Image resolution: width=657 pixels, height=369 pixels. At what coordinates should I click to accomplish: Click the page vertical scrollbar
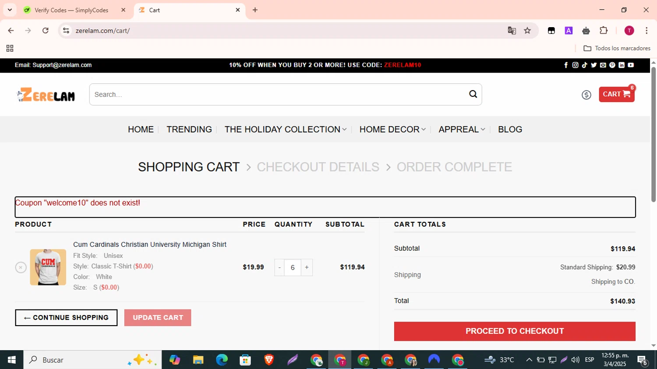[653, 134]
